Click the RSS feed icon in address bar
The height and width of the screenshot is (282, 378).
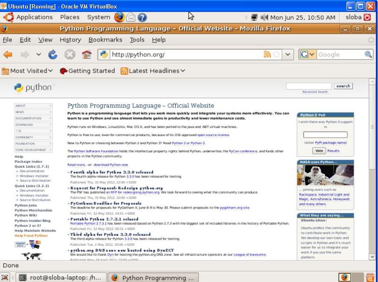click(x=267, y=54)
